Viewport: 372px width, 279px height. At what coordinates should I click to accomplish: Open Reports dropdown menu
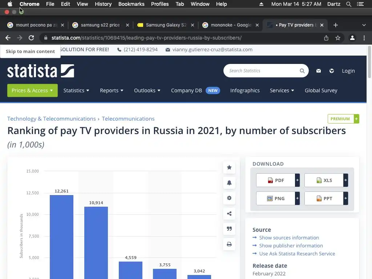coord(112,90)
